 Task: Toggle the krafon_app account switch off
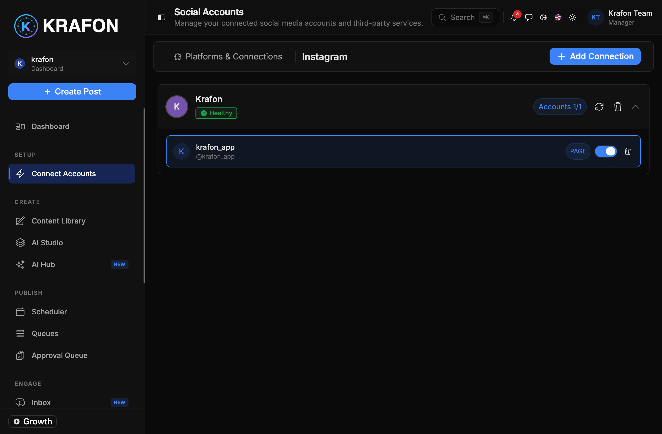pyautogui.click(x=605, y=151)
